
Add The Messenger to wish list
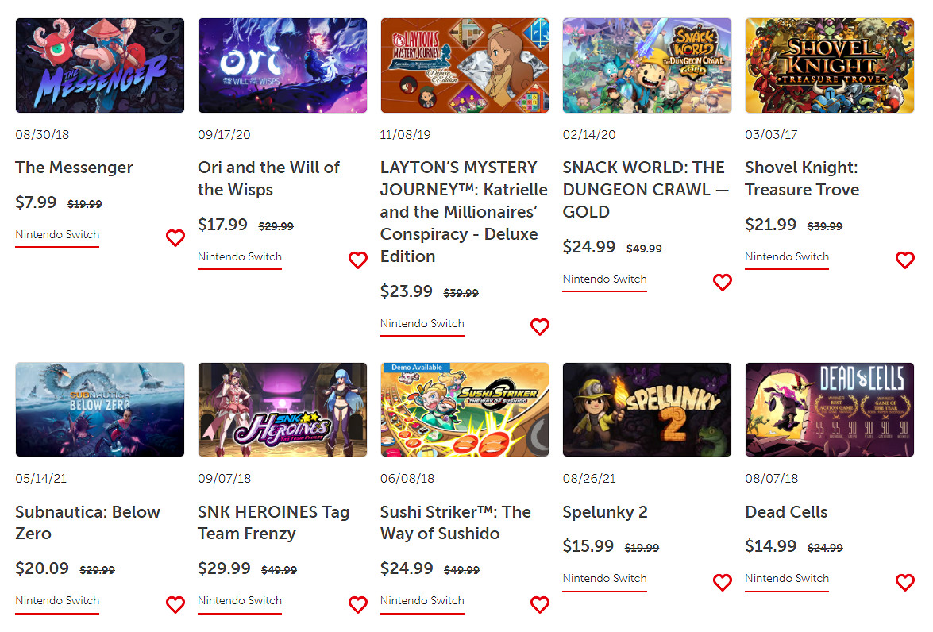tap(175, 238)
